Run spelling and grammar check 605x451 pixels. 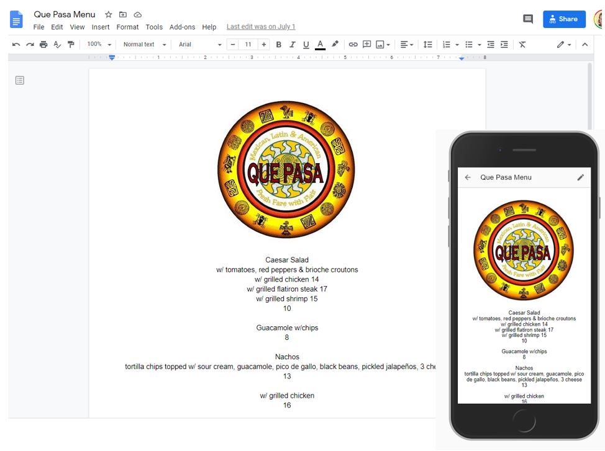pos(57,44)
